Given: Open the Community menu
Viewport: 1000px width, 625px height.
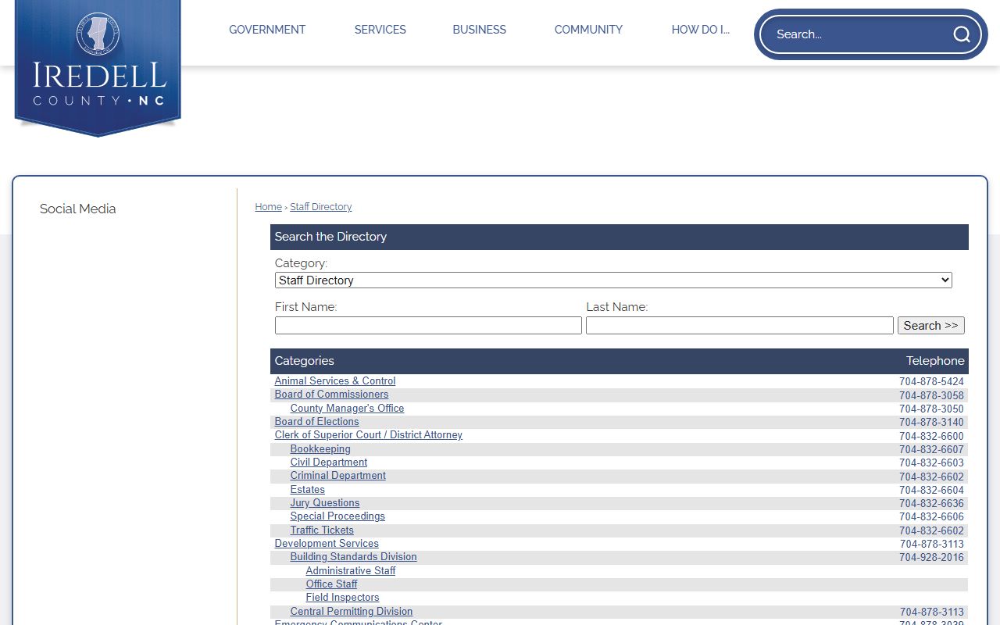Looking at the screenshot, I should click(x=588, y=30).
